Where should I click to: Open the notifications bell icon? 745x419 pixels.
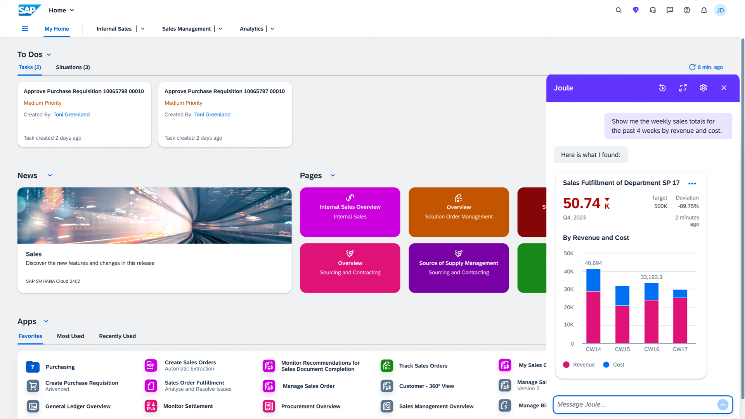tap(703, 10)
